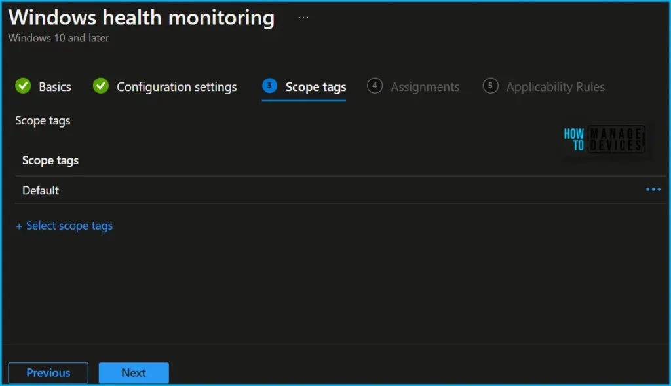The image size is (671, 386).
Task: Click the Next button
Action: [x=134, y=373]
